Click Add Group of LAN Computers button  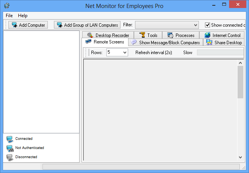tap(87, 25)
